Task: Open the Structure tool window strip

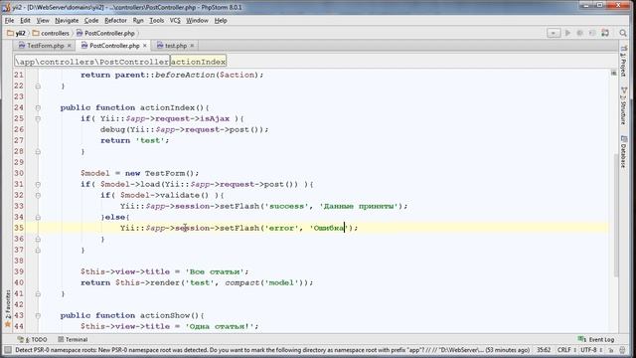Action: 623,106
